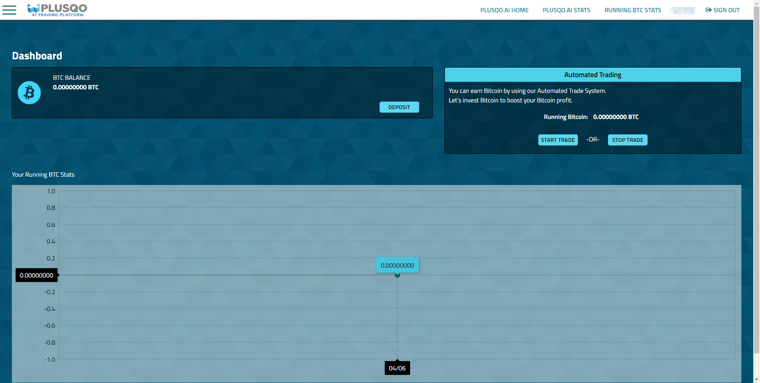
Task: Click the START TRADE button
Action: 558,140
